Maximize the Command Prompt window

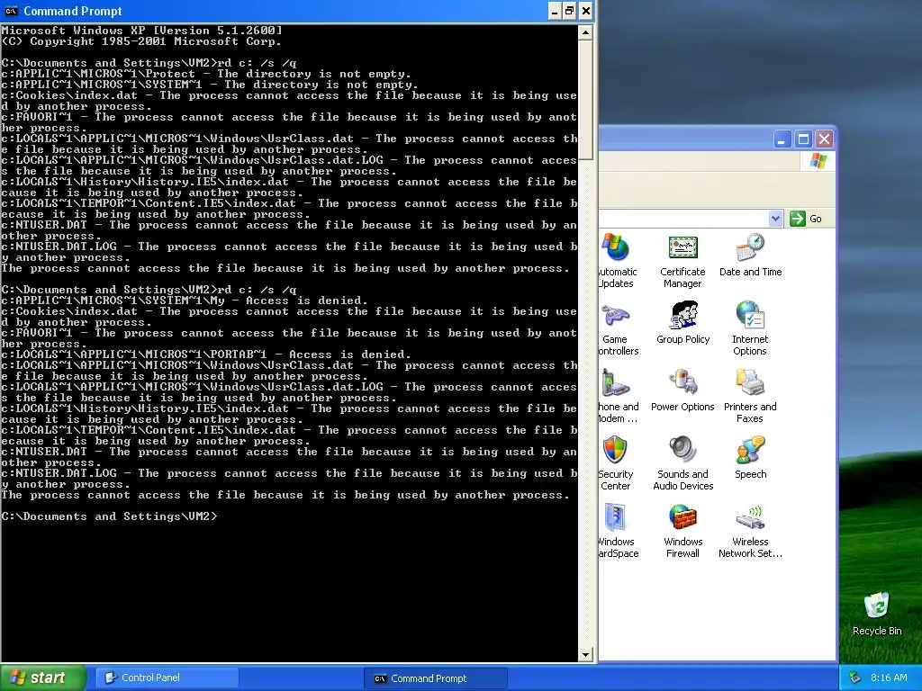pyautogui.click(x=569, y=11)
